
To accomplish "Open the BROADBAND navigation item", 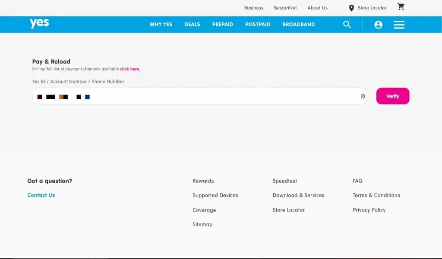I will (x=299, y=25).
